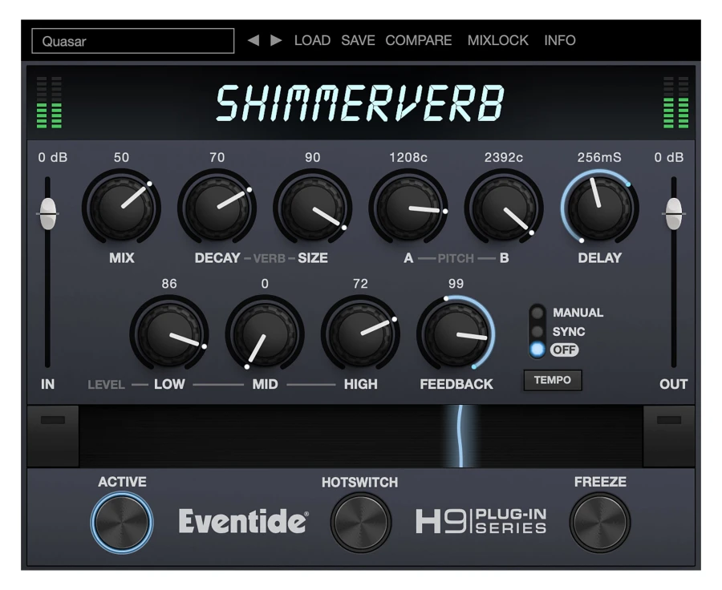Click the OFF label pill

[x=565, y=350]
